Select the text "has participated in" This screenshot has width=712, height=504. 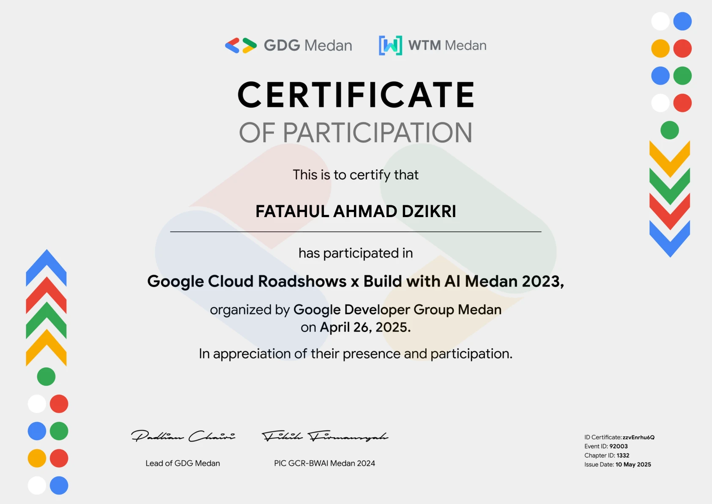pos(356,253)
